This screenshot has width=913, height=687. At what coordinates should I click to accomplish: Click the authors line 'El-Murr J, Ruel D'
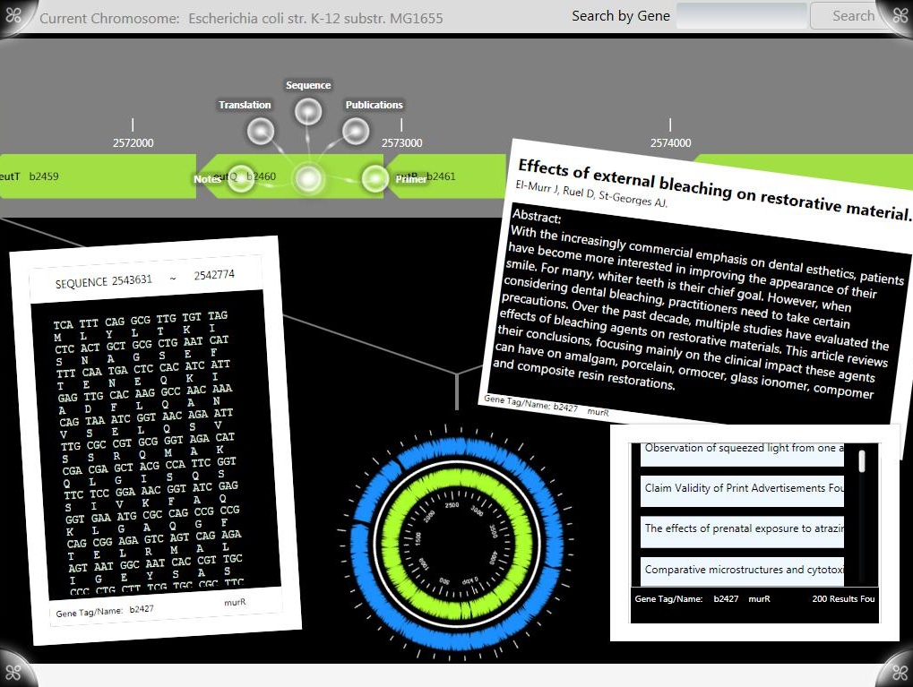point(591,193)
